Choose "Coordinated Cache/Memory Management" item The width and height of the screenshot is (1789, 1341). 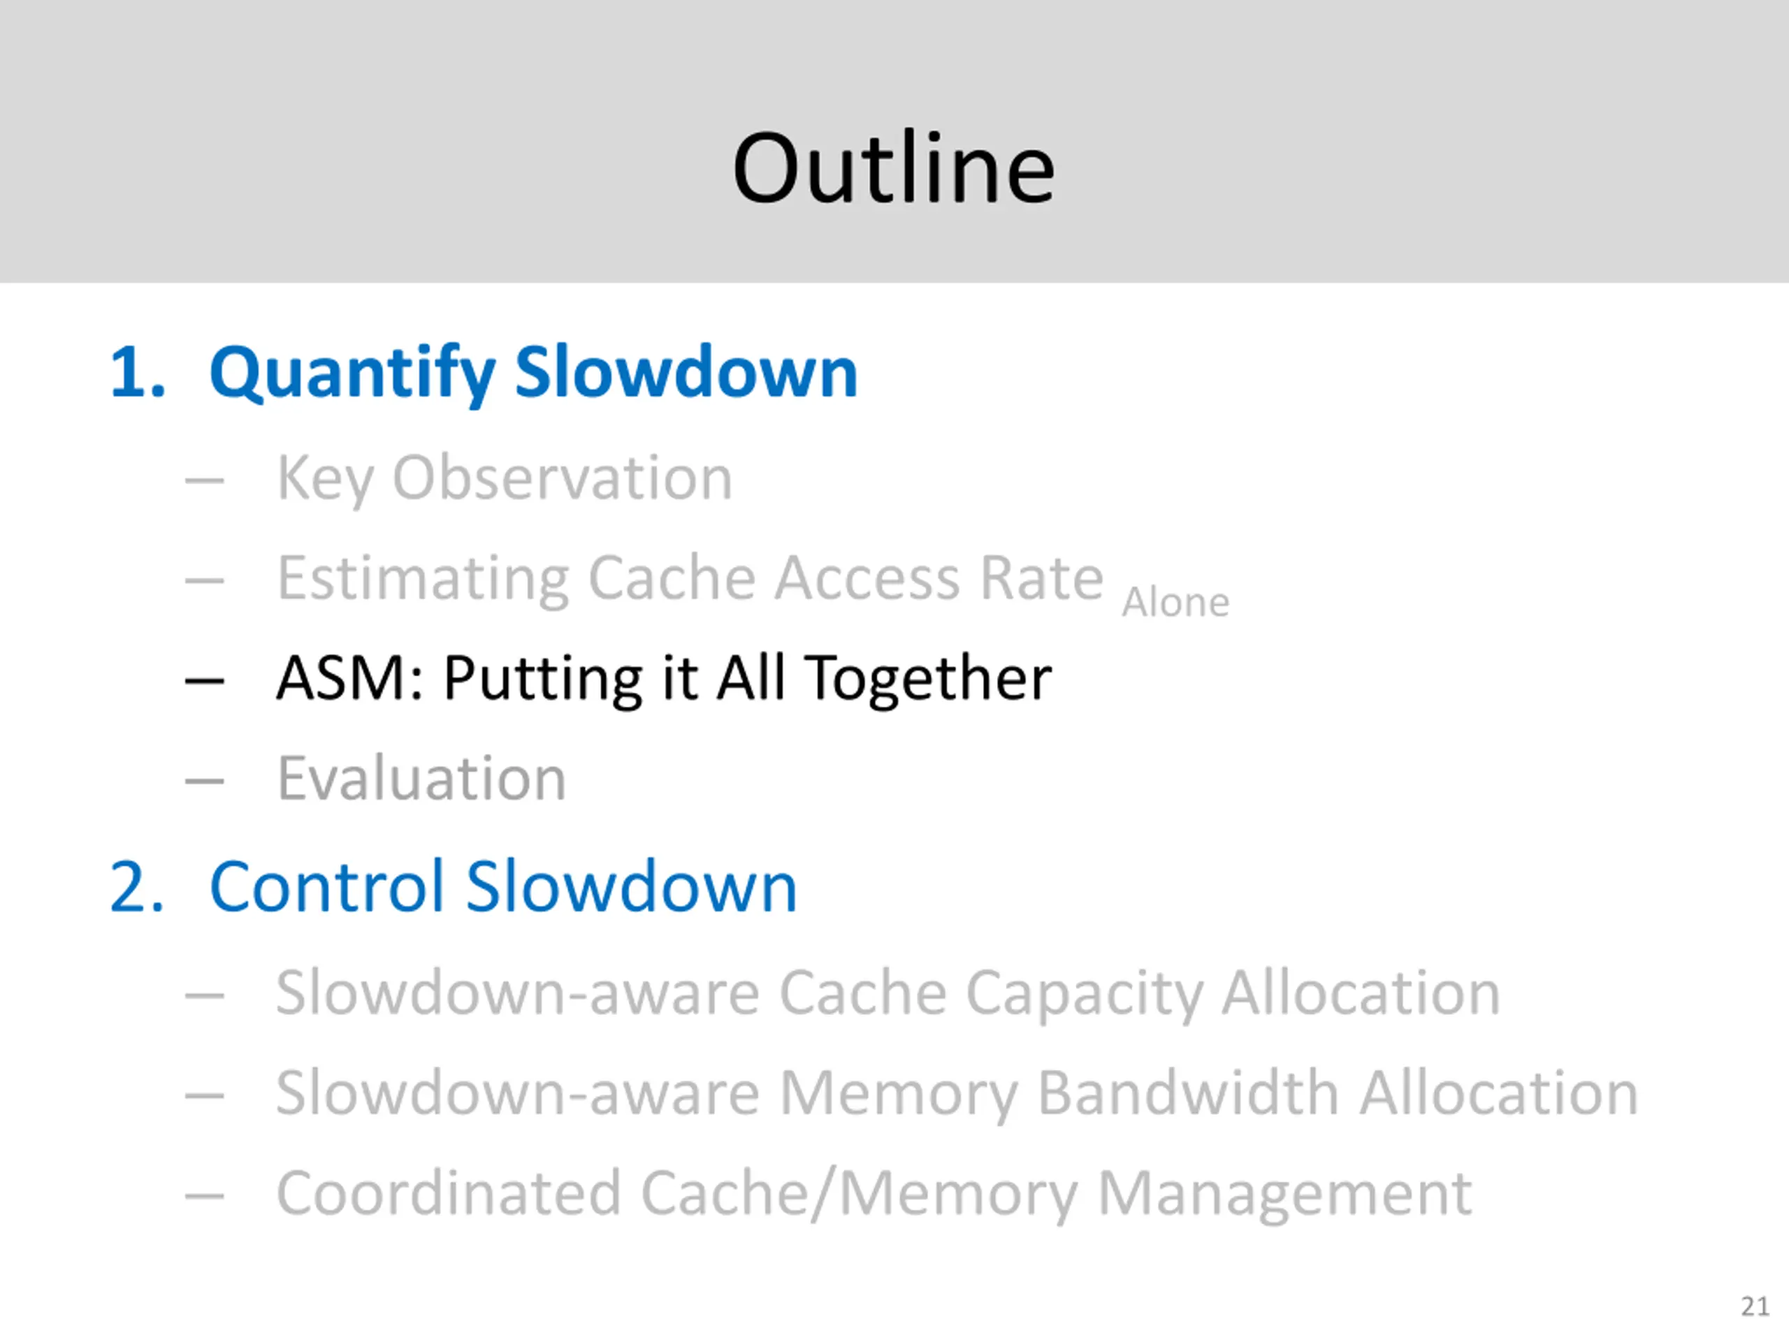pos(874,1193)
